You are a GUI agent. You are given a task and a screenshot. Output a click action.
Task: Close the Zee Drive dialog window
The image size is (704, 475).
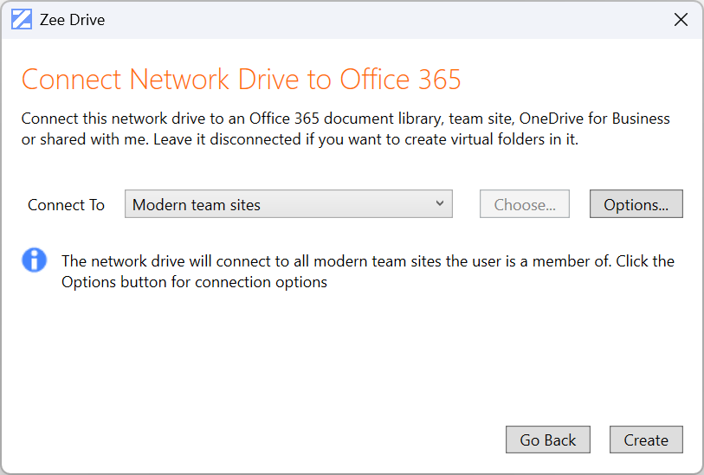[681, 20]
